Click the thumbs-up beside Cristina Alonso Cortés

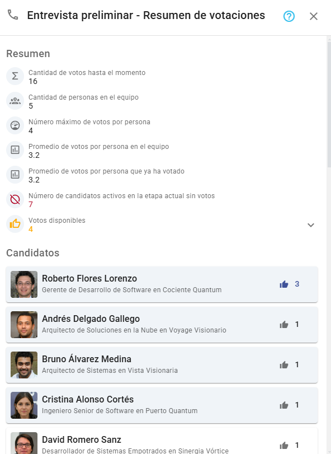(284, 405)
